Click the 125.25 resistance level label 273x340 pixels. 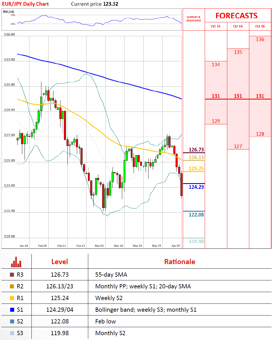click(x=196, y=169)
